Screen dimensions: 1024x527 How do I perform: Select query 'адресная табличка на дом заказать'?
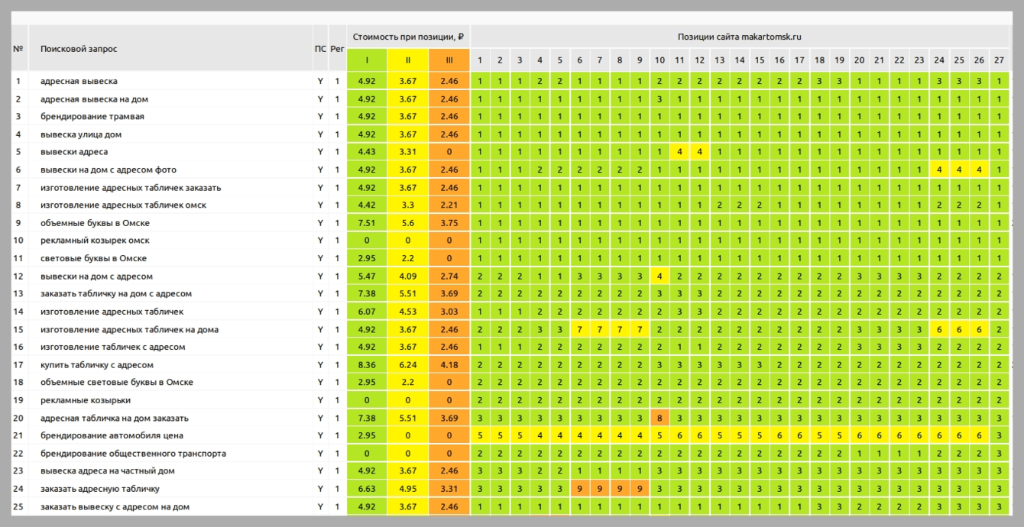115,419
